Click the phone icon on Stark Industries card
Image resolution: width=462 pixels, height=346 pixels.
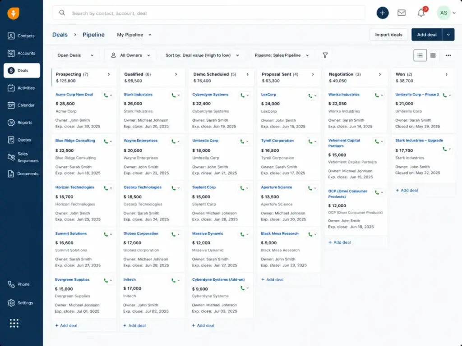point(174,96)
